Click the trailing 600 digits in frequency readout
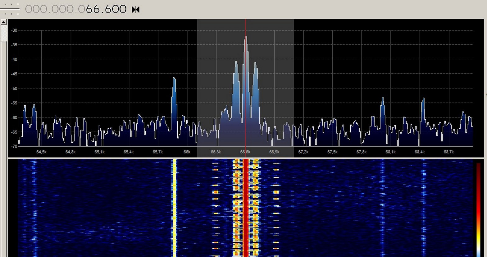487x257 pixels. (116, 9)
